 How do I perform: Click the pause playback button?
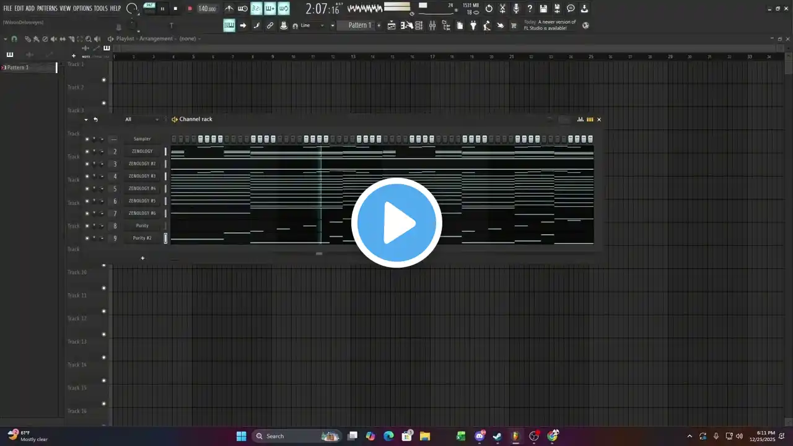[x=162, y=9]
